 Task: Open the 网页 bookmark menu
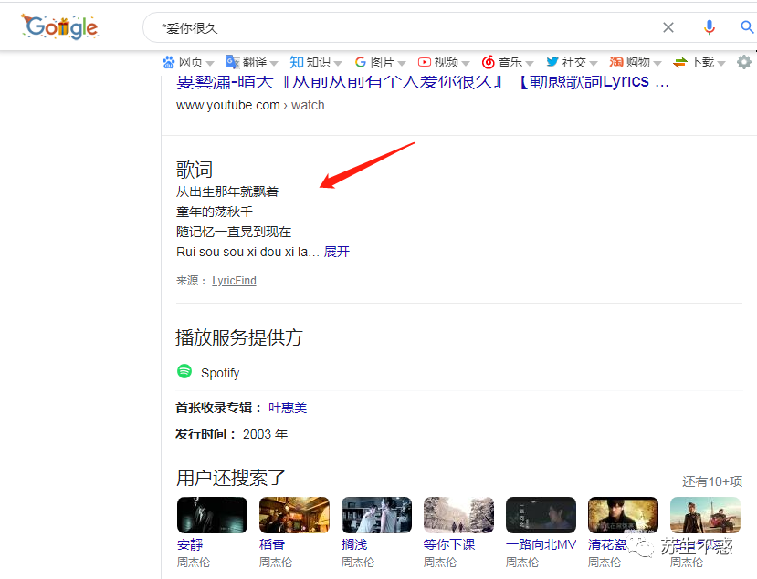pos(189,62)
